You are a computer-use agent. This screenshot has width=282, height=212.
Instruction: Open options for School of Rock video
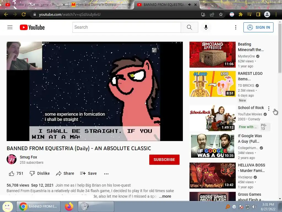tap(269, 108)
